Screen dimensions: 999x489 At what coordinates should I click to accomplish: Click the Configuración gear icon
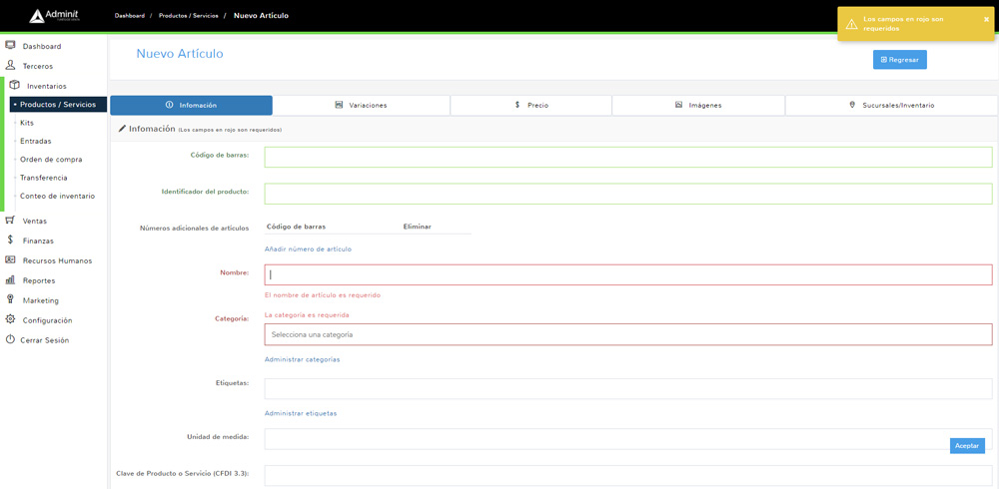coord(11,320)
